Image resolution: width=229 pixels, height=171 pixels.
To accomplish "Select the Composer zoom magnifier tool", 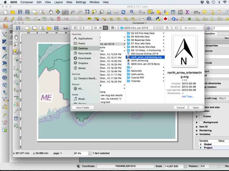I will click(x=16, y=44).
